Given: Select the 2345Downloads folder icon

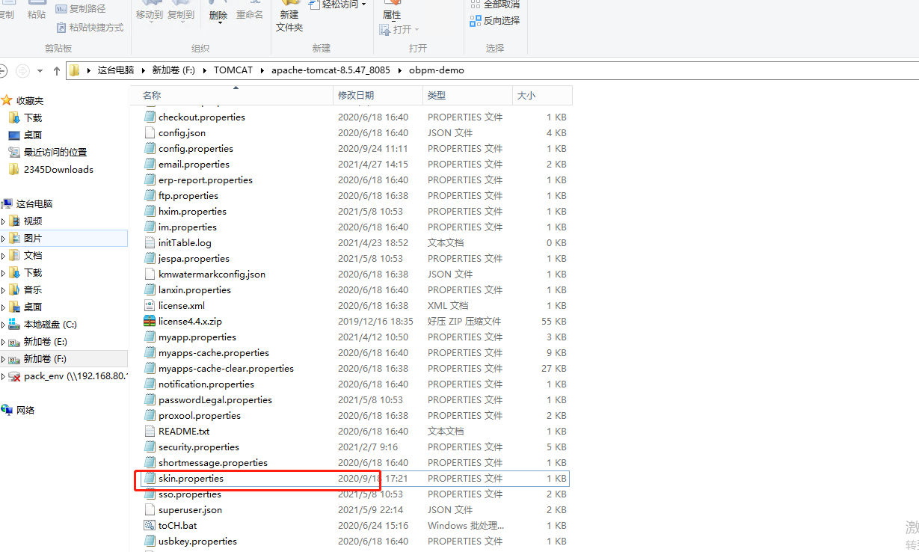Looking at the screenshot, I should 14,170.
